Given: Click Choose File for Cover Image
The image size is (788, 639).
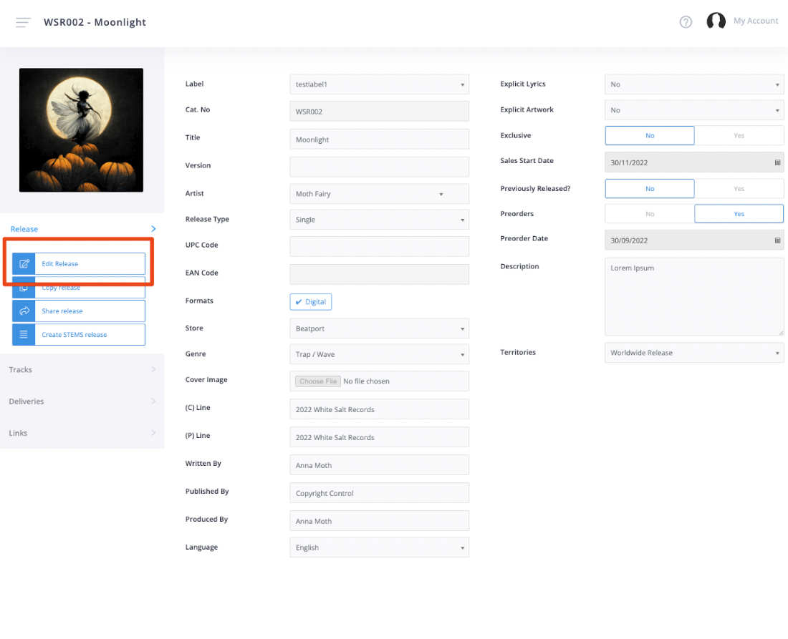Looking at the screenshot, I should (317, 381).
